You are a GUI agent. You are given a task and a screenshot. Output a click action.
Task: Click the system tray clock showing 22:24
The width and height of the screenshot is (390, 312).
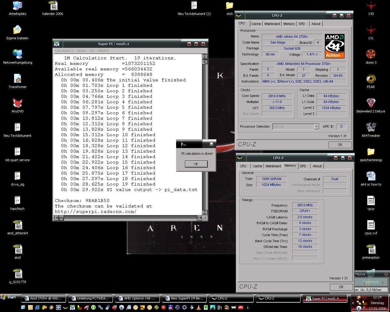[377, 297]
